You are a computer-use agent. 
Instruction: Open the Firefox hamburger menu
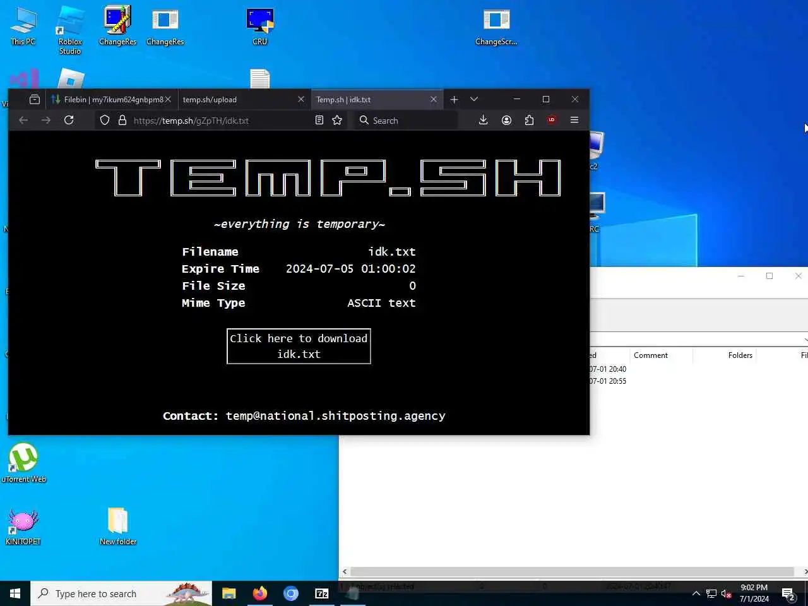click(x=574, y=120)
